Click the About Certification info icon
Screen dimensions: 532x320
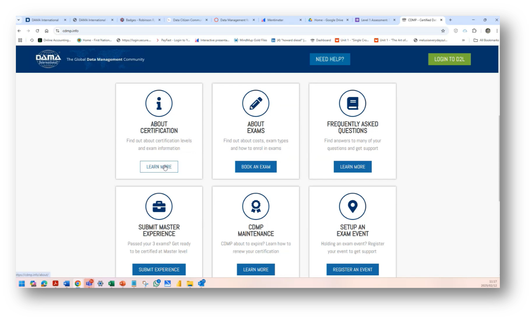tap(159, 103)
